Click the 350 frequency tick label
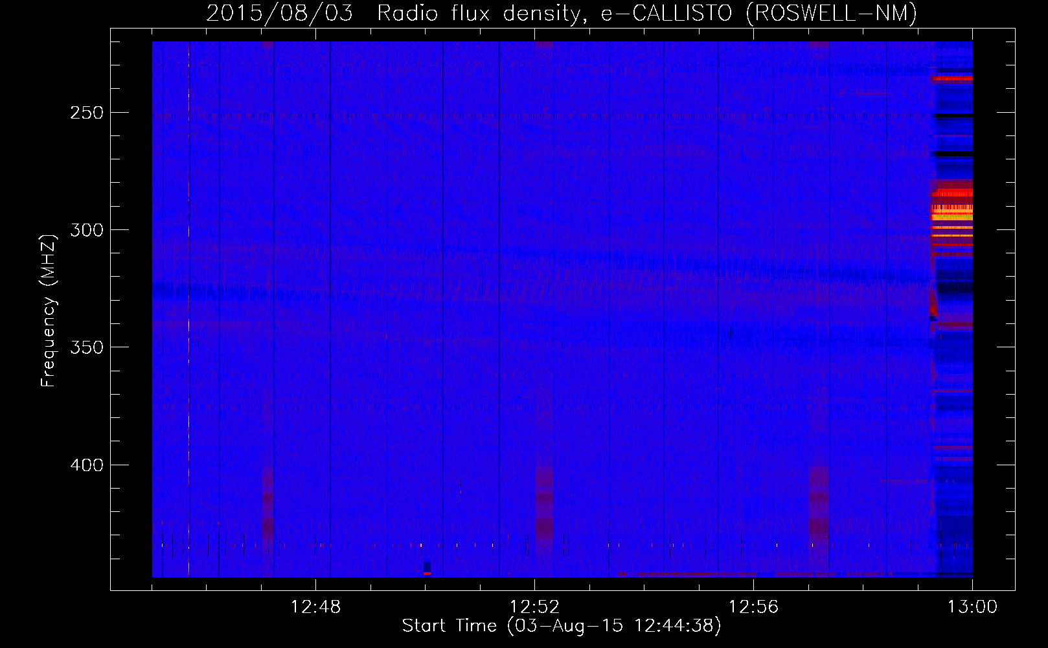The height and width of the screenshot is (648, 1048). 87,347
